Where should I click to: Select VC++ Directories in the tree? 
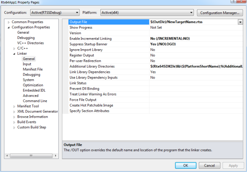(x=30, y=43)
